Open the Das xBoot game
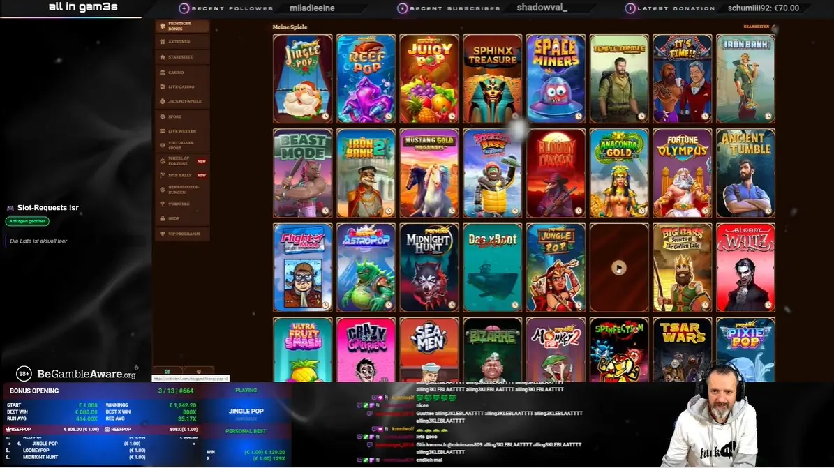834x468 pixels. click(493, 268)
